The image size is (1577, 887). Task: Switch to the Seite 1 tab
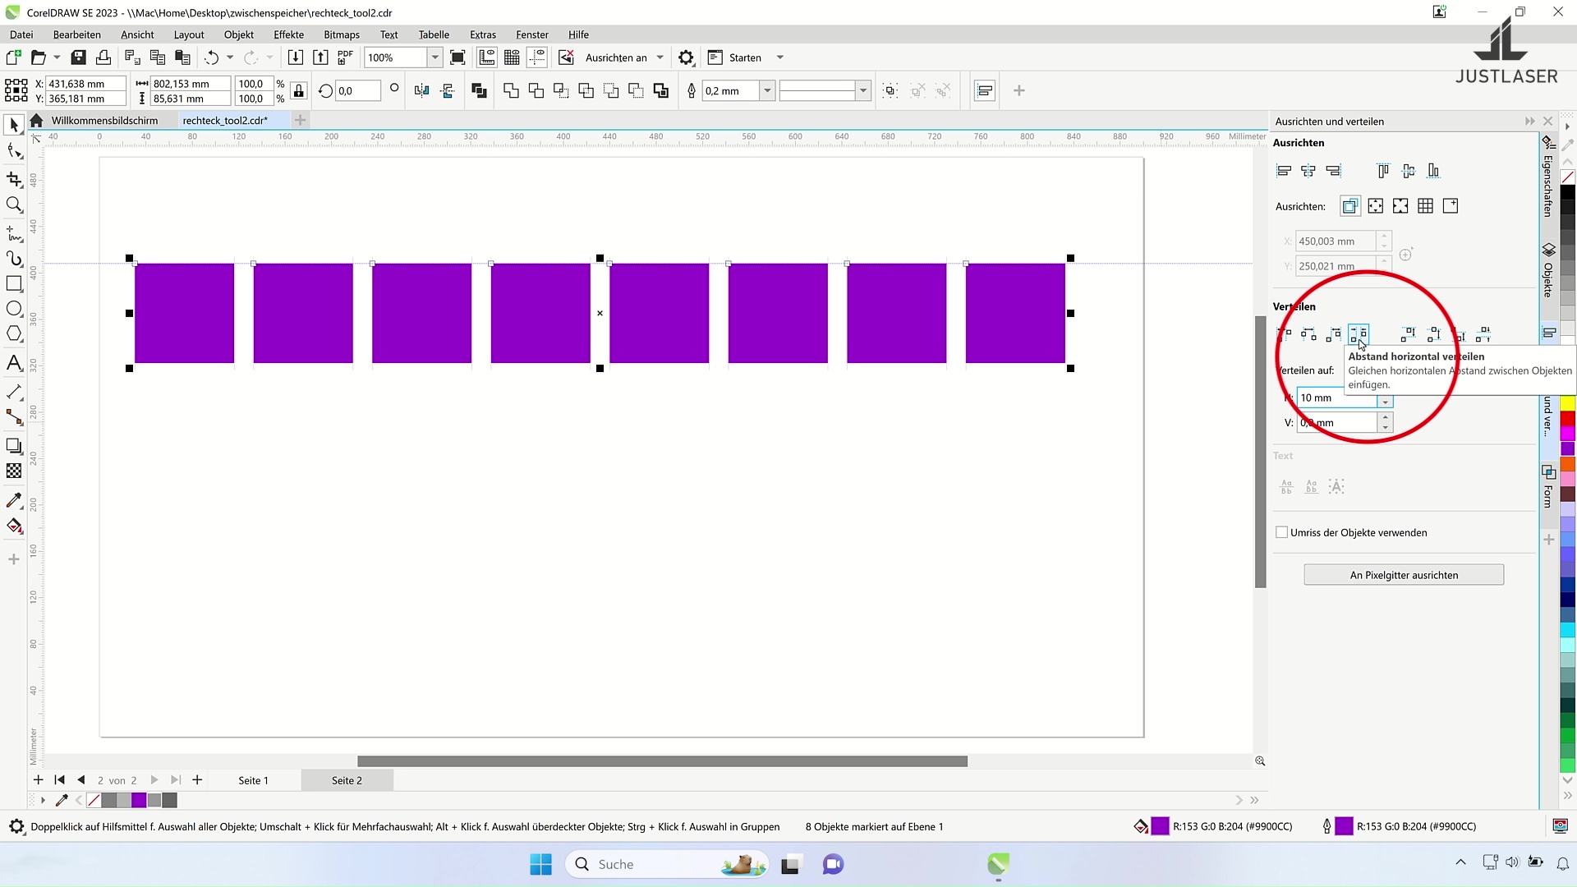[x=253, y=780]
